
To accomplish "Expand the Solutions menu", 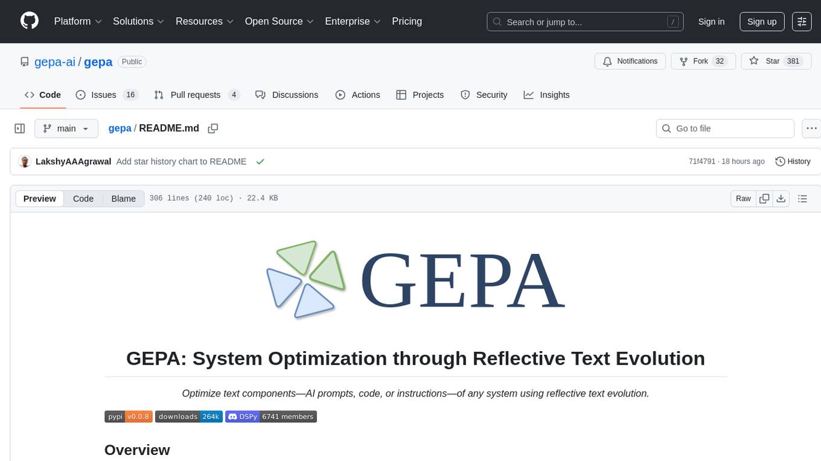I will click(x=138, y=21).
